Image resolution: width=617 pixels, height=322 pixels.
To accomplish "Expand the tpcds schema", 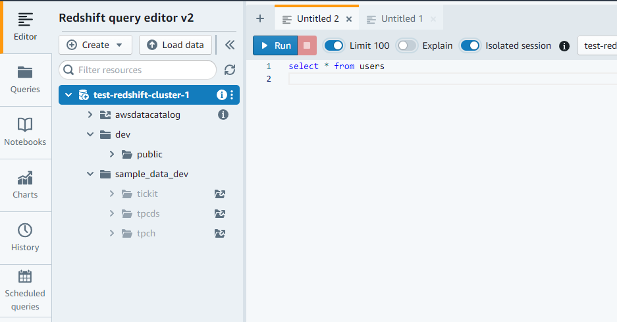I will click(x=112, y=213).
